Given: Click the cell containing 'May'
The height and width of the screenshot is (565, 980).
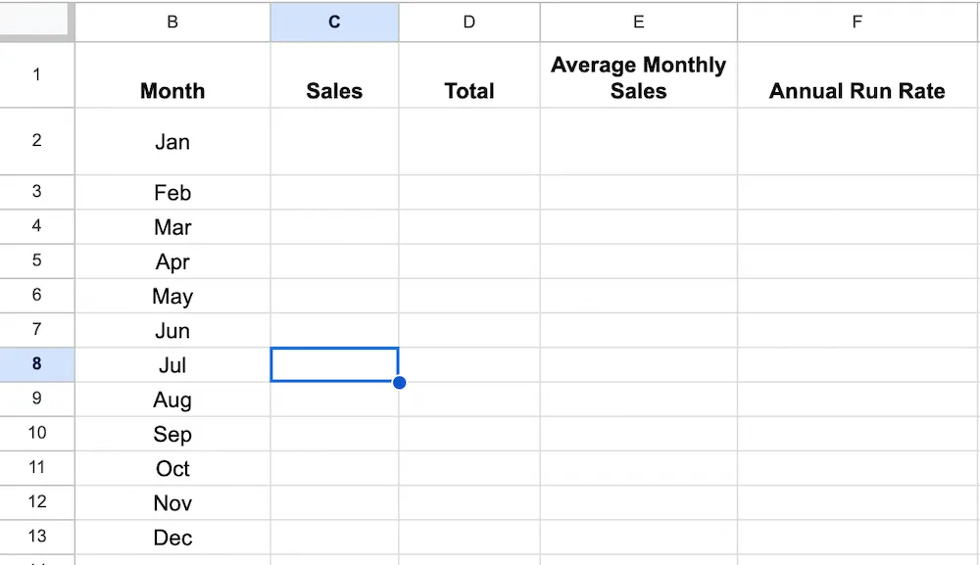Looking at the screenshot, I should [x=172, y=296].
